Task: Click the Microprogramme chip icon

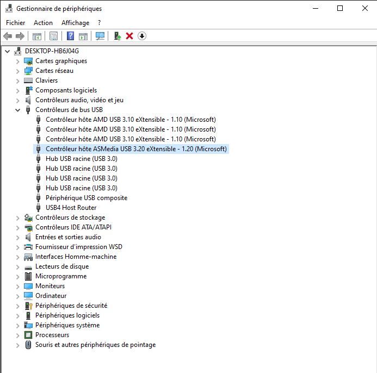Action: point(28,276)
